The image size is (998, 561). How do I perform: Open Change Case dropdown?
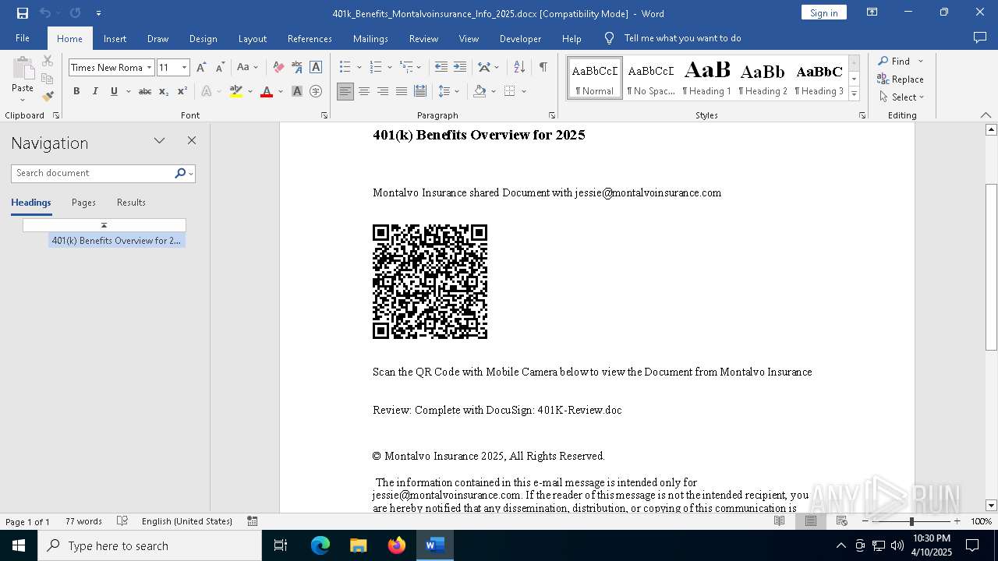click(x=247, y=68)
